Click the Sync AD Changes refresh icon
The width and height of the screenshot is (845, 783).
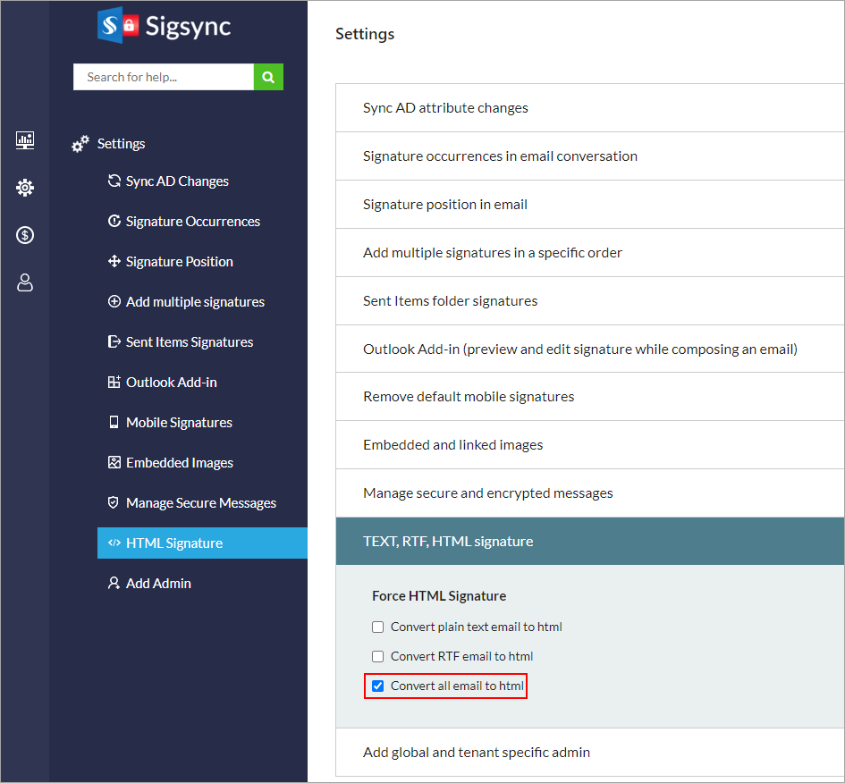coord(114,181)
